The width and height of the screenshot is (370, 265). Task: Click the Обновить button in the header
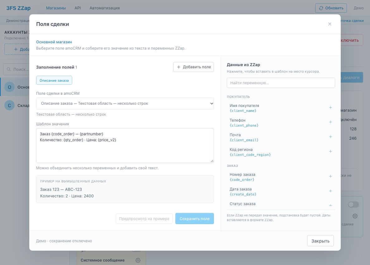(x=331, y=8)
